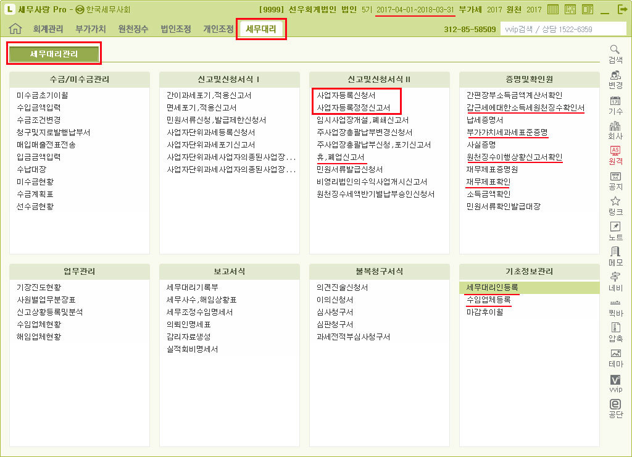Viewport: 632px width, 457px height.
Task: Click the exit arrow icon
Action: pyautogui.click(x=622, y=9)
